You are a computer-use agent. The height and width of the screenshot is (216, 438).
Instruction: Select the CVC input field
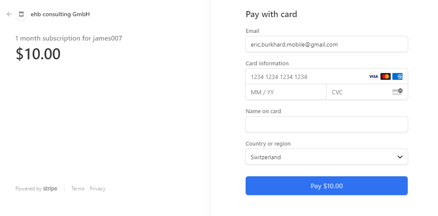pos(367,92)
